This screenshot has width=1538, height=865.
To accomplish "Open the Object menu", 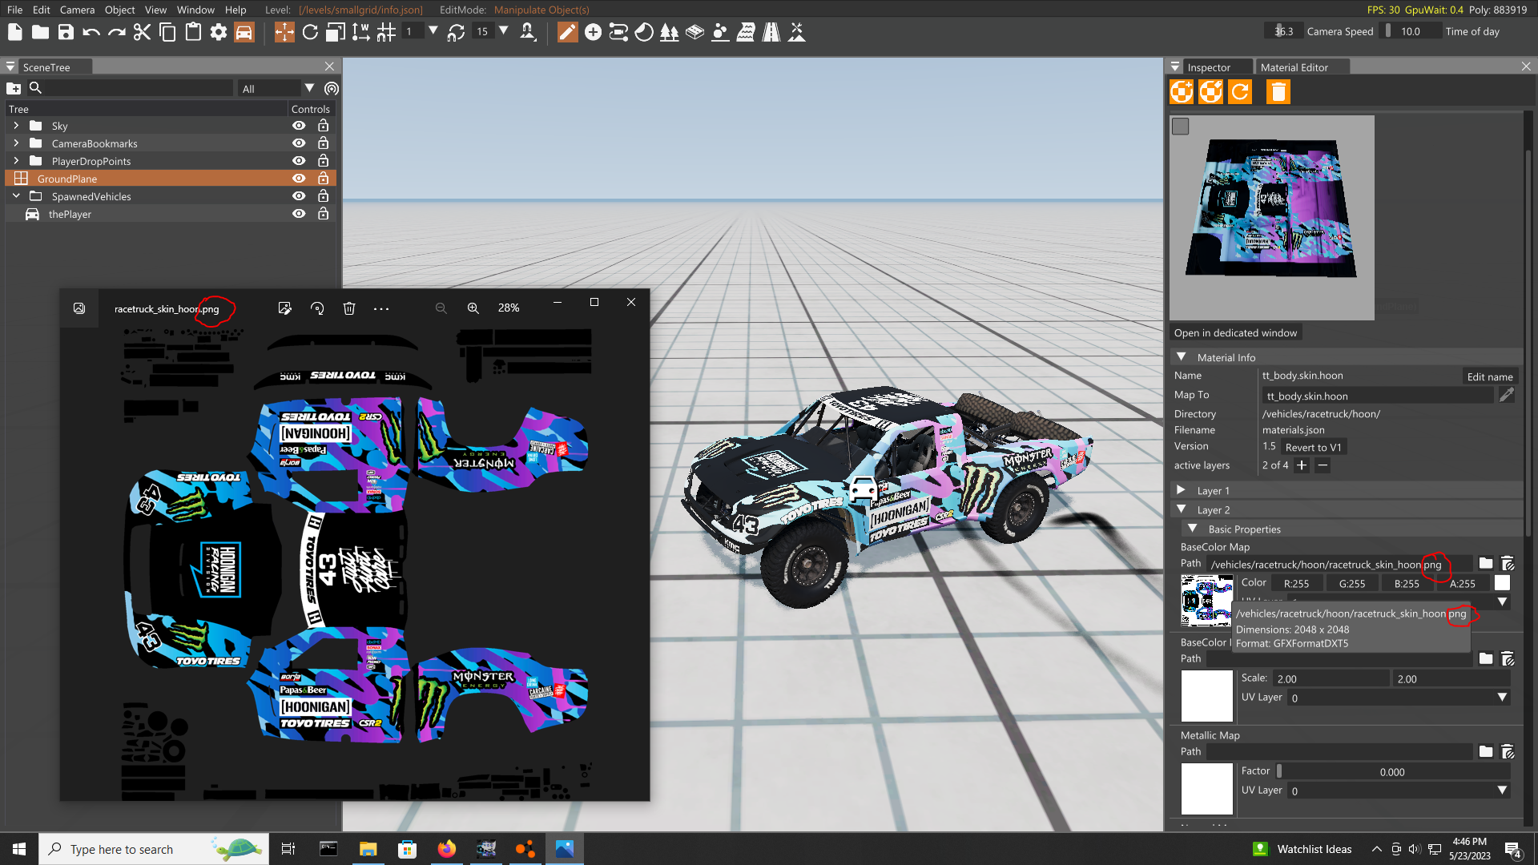I will 119,10.
